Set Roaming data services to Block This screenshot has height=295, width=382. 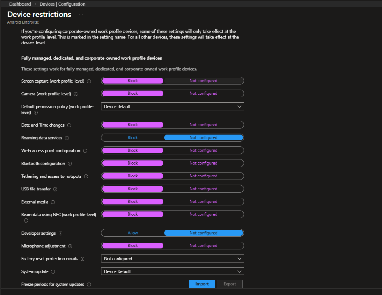[132, 137]
